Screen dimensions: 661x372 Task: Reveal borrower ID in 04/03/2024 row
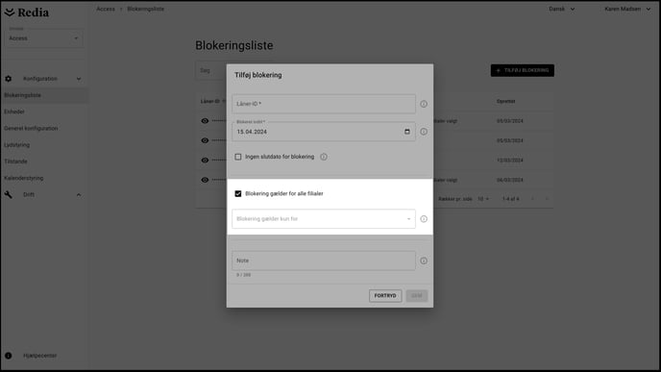205,180
